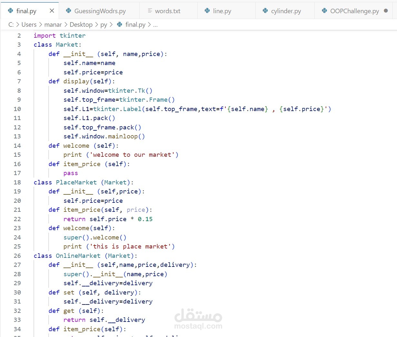Click 'self.name=name' on line 5
This screenshot has height=337, width=397.
pos(89,63)
